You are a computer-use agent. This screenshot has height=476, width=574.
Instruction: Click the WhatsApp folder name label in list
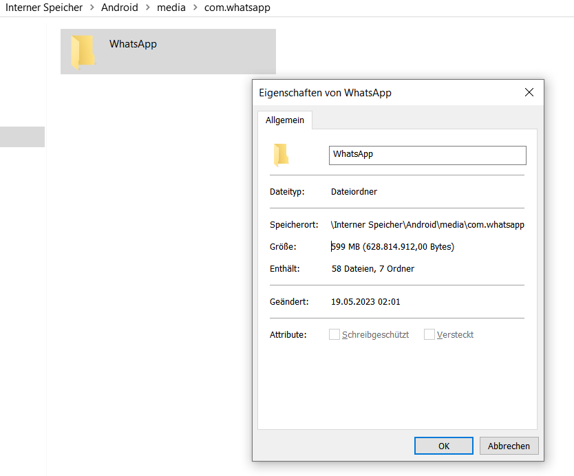click(x=133, y=44)
